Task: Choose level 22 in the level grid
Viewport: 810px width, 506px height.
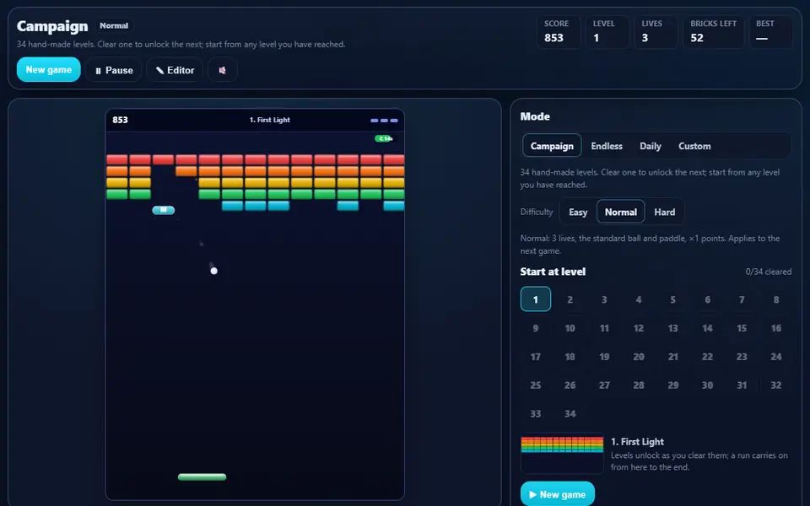Action: (x=707, y=356)
